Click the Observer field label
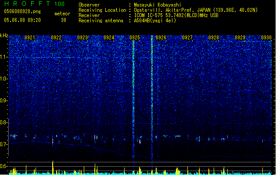Image resolution: width=276 pixels, height=175 pixels. pyautogui.click(x=89, y=5)
